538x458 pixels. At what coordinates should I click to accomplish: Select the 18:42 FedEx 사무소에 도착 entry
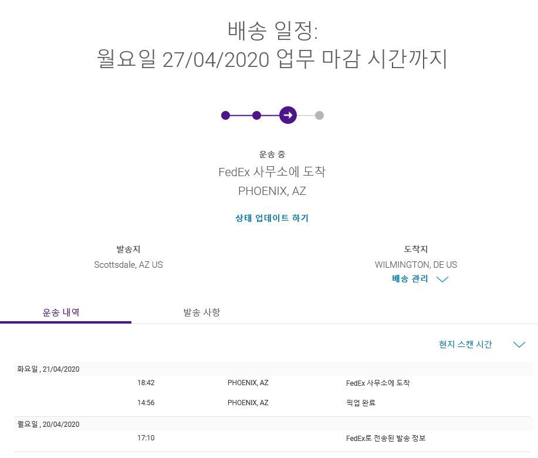[378, 383]
